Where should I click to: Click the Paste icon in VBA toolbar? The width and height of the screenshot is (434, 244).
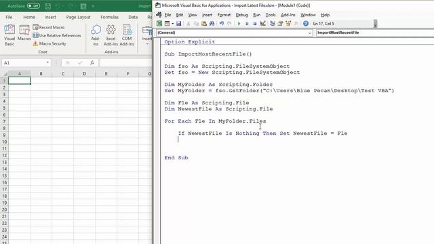204,24
